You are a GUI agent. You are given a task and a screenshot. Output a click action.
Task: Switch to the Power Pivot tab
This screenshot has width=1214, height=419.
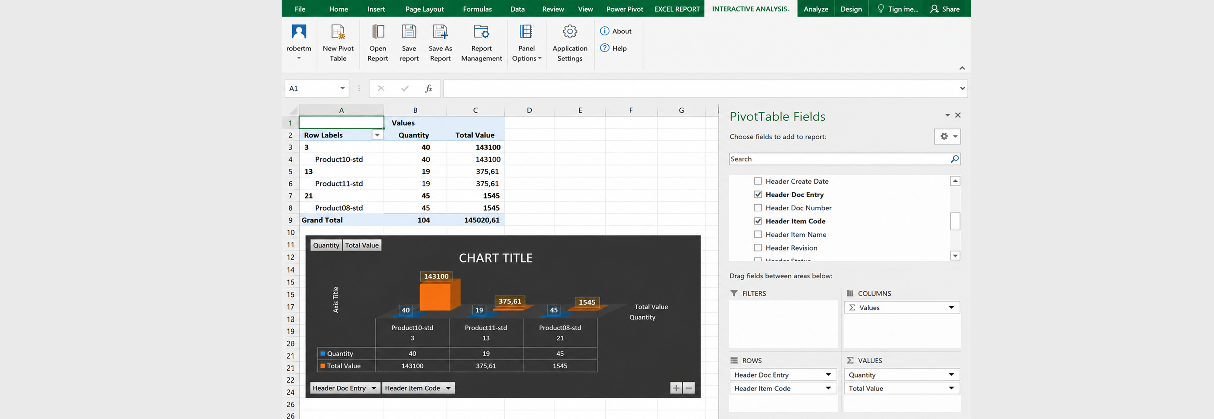pos(625,9)
